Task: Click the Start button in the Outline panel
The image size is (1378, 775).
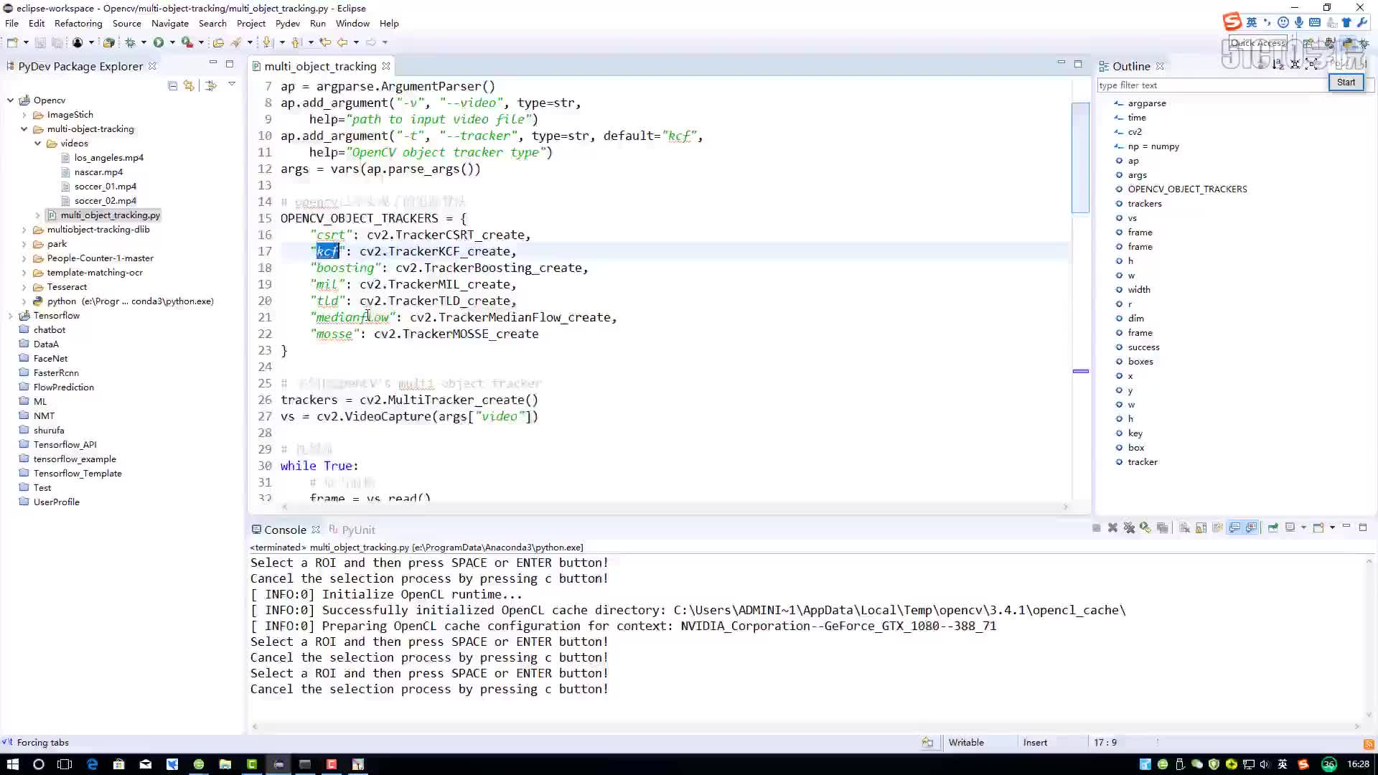Action: 1346,83
